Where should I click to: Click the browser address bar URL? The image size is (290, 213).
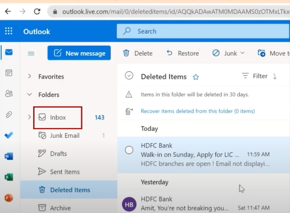(176, 12)
